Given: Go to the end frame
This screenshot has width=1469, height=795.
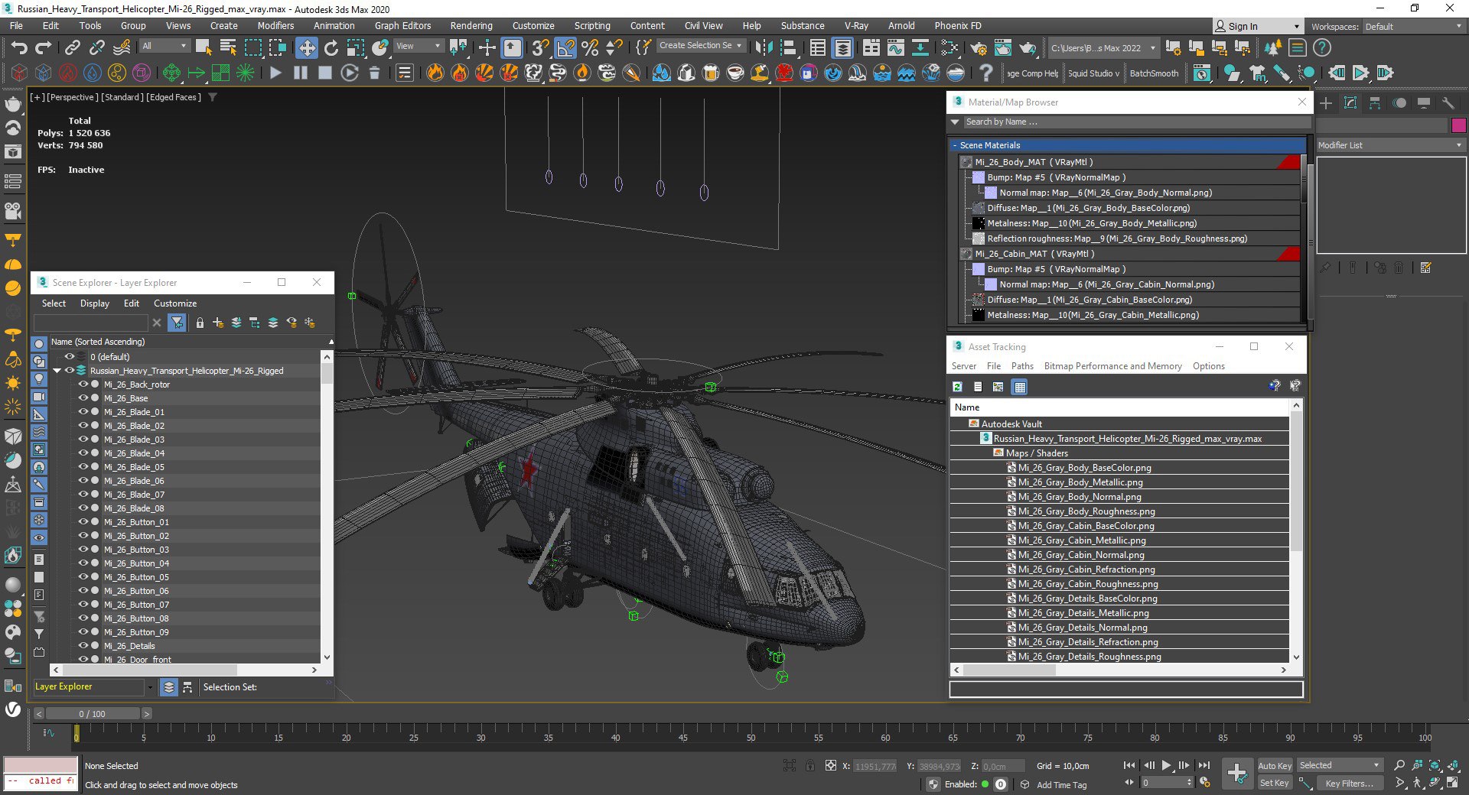Looking at the screenshot, I should (x=1204, y=765).
